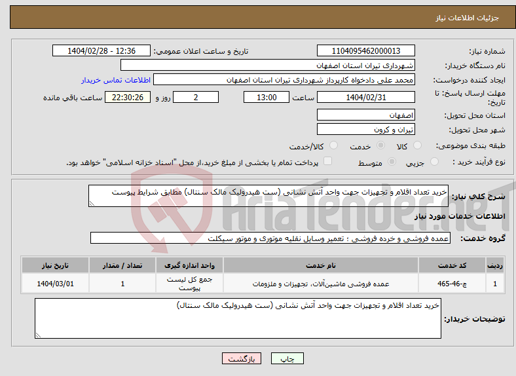
Task: Click the واحد اندازه گیری column header
Action: (x=189, y=265)
